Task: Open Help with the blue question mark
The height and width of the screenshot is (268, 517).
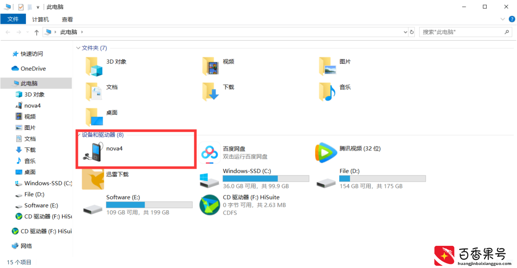Action: click(x=512, y=19)
